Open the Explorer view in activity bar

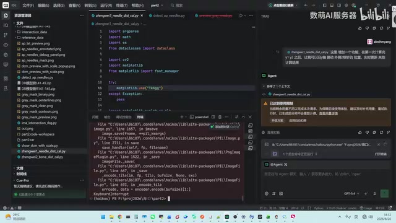[6, 15]
